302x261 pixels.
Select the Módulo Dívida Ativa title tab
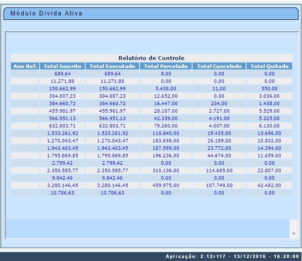(x=47, y=13)
